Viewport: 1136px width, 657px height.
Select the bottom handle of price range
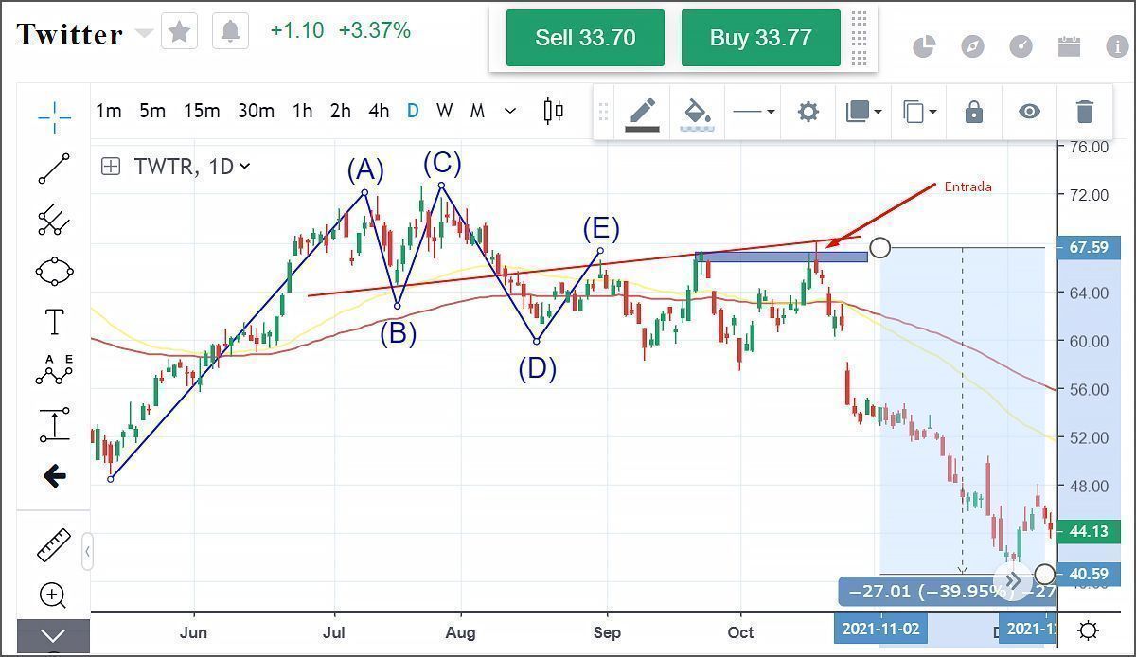pos(1044,574)
